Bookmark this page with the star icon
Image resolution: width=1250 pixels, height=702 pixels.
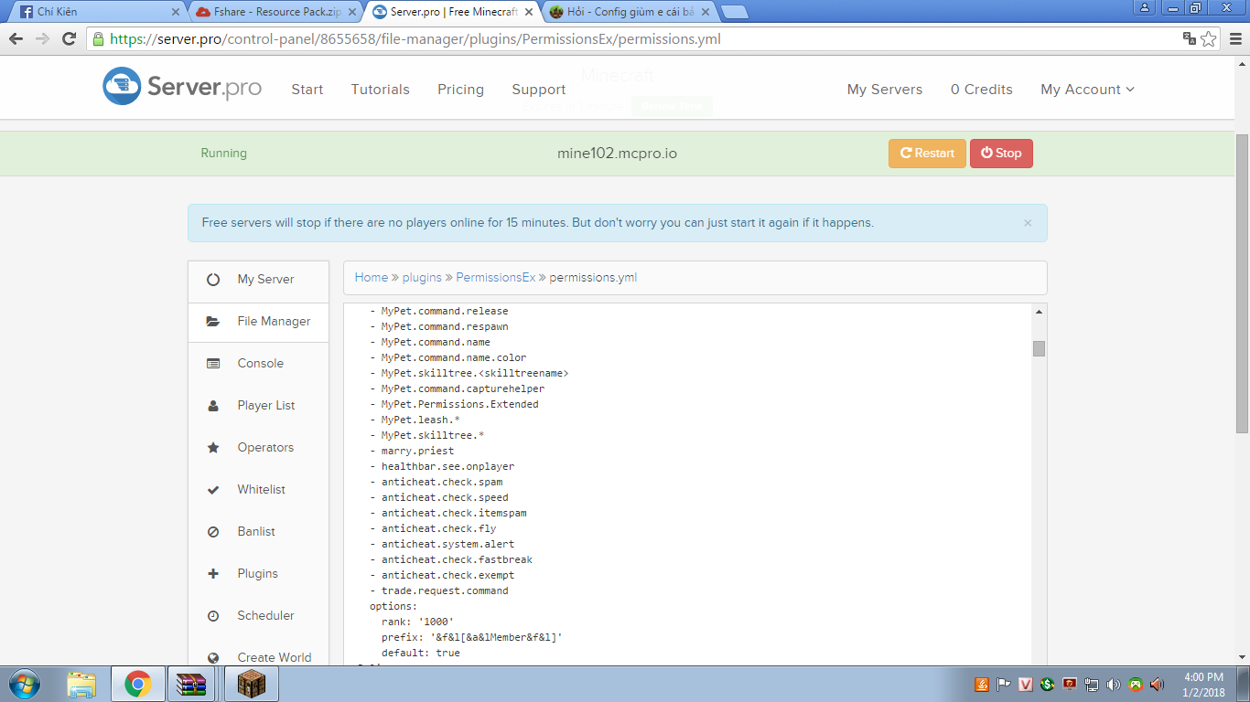[1209, 39]
